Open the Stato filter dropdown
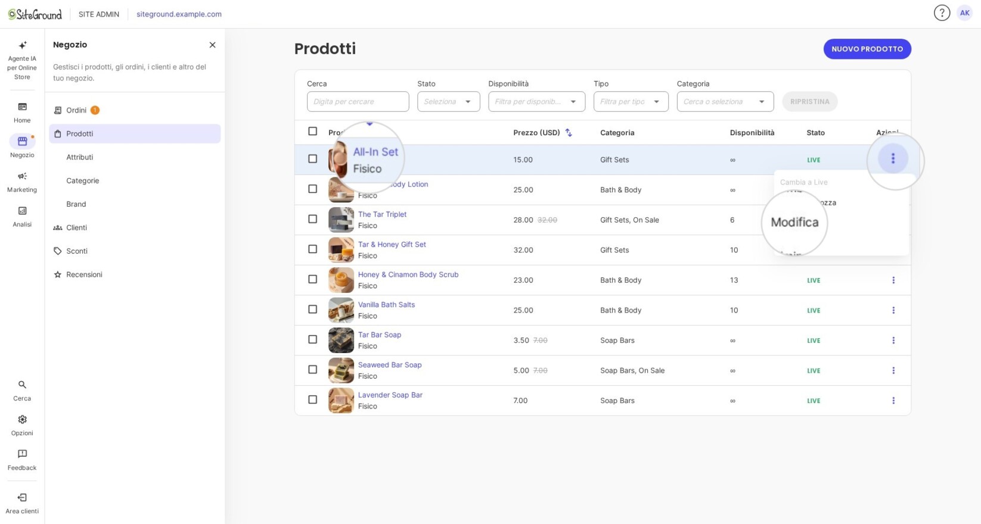The image size is (981, 524). click(448, 101)
